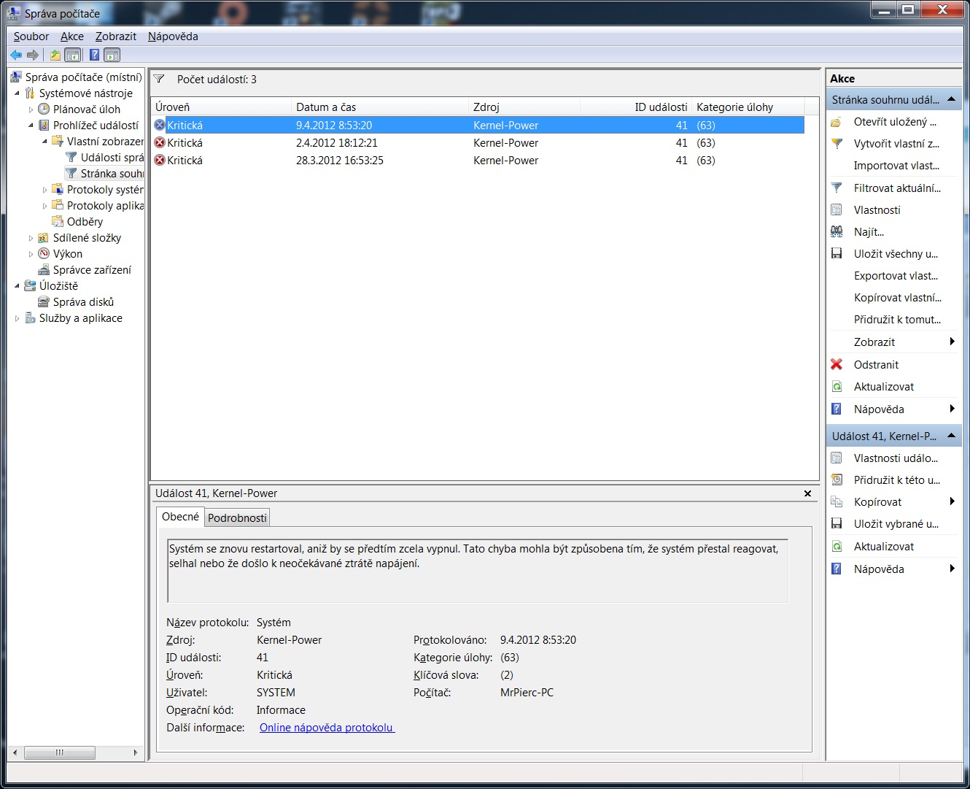The height and width of the screenshot is (789, 970).
Task: Toggle the console tree toolbar icon
Action: click(x=73, y=55)
